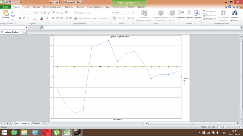
Task: Click the Paste (Вставить) clipboard icon
Action: 6,13
